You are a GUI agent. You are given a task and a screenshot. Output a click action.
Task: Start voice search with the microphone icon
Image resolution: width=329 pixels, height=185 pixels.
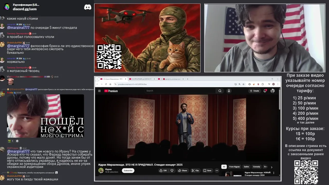(229, 91)
